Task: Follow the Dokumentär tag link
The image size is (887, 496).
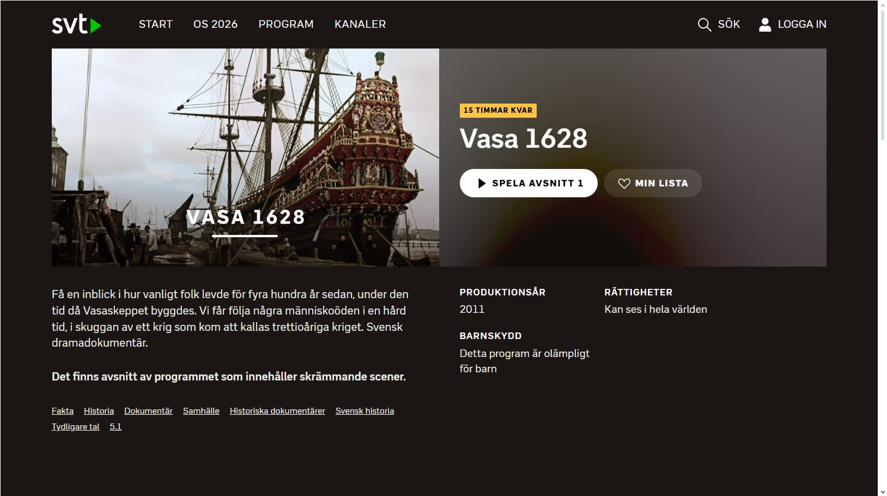Action: point(148,411)
